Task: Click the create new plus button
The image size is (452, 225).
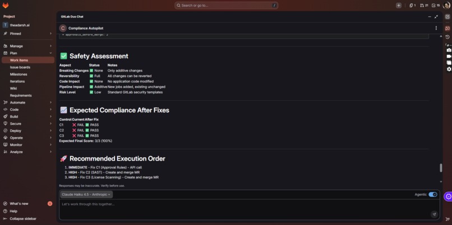Action: (398, 5)
